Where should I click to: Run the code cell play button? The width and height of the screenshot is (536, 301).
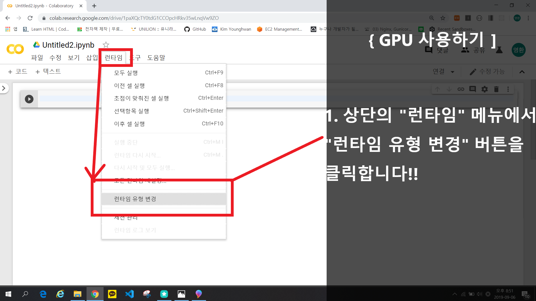click(29, 99)
